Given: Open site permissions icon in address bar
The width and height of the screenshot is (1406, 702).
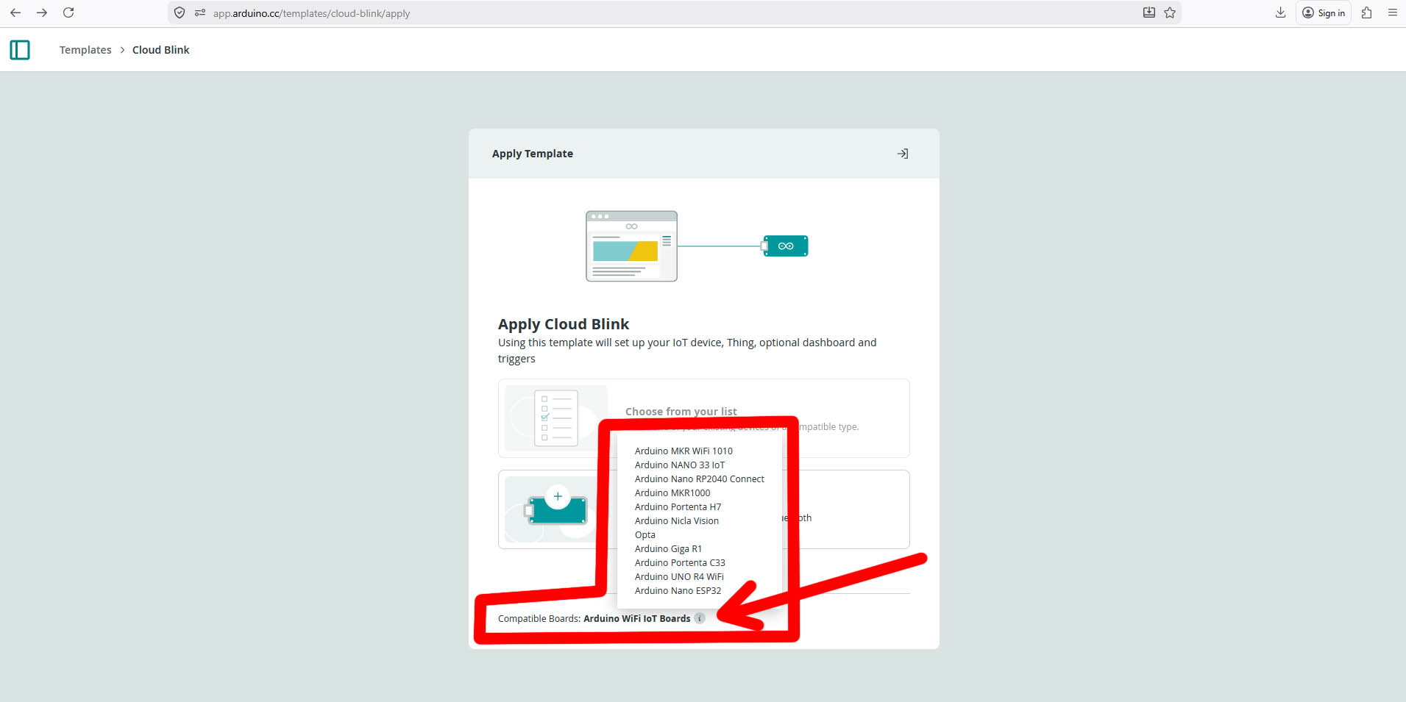Looking at the screenshot, I should pyautogui.click(x=199, y=12).
